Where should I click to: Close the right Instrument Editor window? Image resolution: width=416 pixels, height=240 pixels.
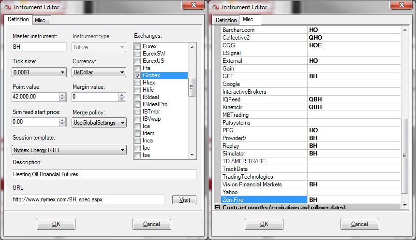pyautogui.click(x=401, y=5)
